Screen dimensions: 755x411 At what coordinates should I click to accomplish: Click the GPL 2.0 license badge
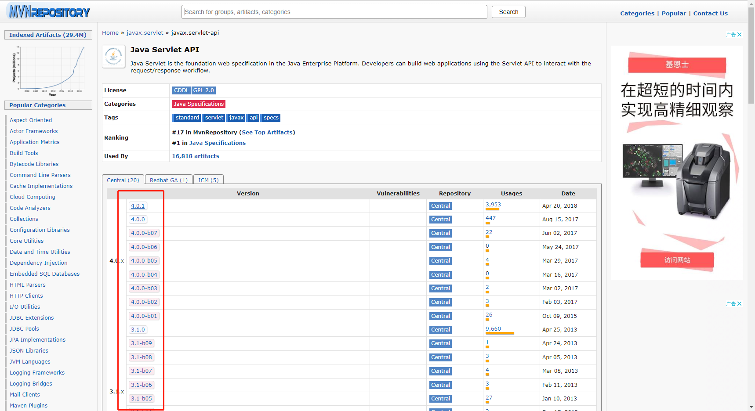click(203, 90)
